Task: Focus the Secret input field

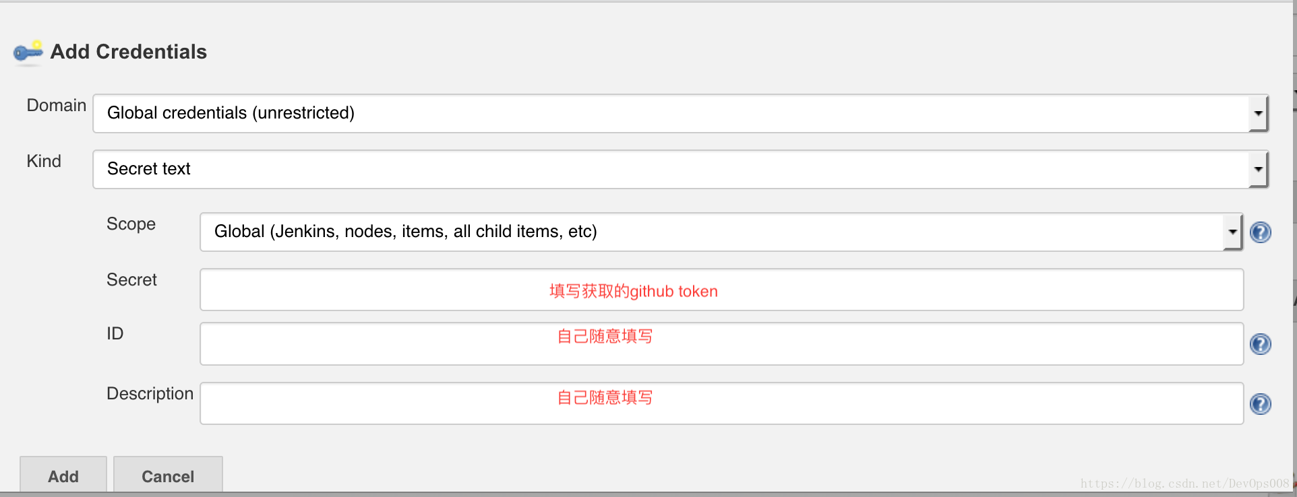Action: pyautogui.click(x=721, y=290)
